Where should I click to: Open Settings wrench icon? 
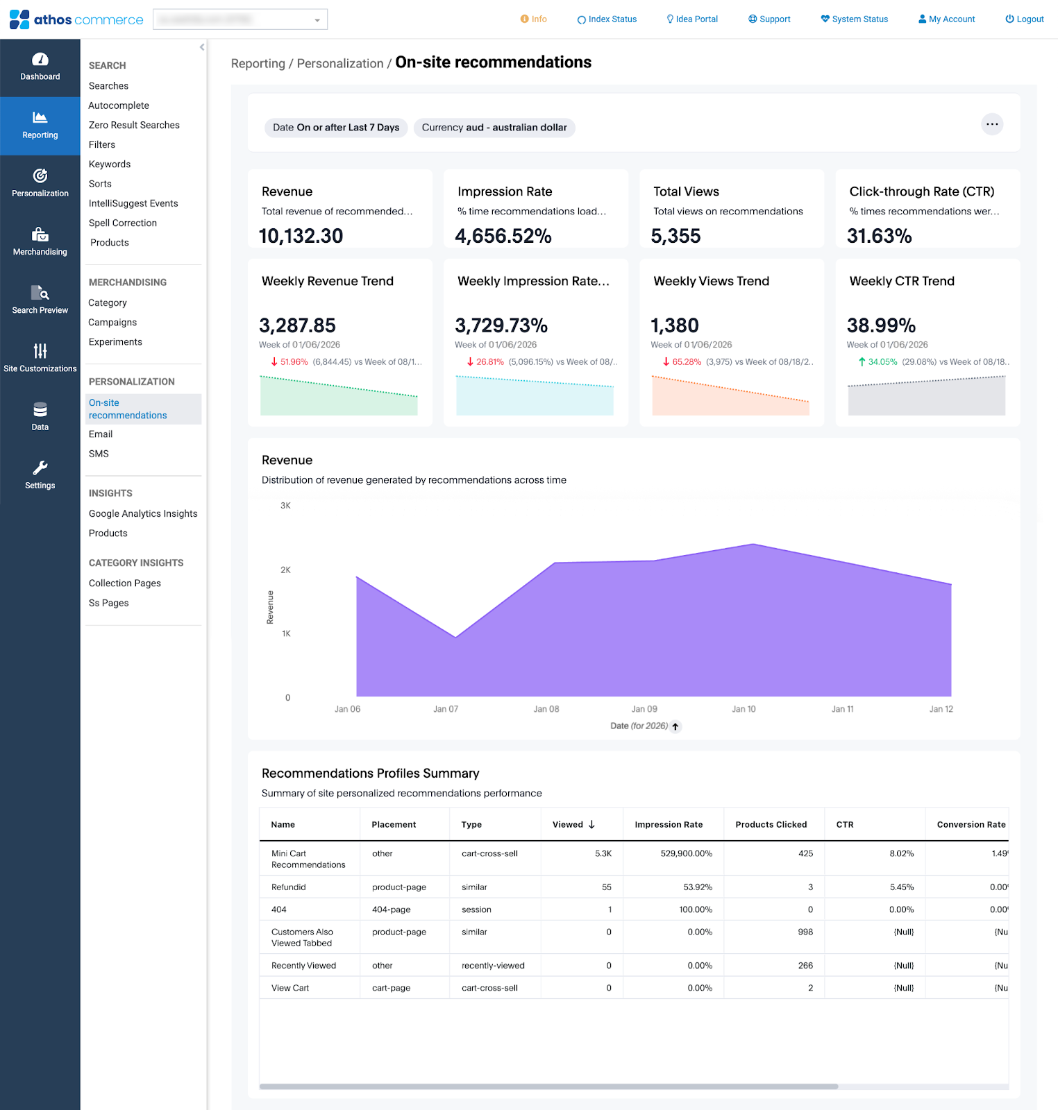point(40,468)
